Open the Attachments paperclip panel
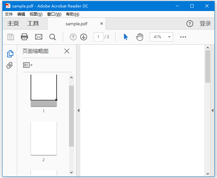The height and width of the screenshot is (178, 217). [10, 65]
